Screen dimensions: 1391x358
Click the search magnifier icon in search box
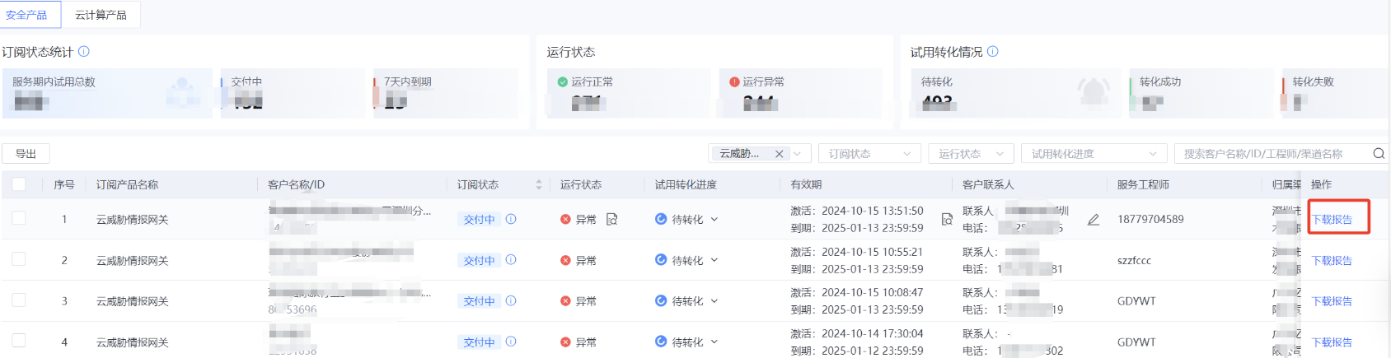(1379, 154)
